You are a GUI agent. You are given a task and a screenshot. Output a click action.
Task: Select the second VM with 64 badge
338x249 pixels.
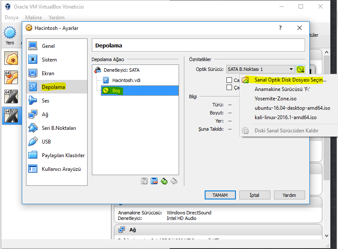[11, 77]
